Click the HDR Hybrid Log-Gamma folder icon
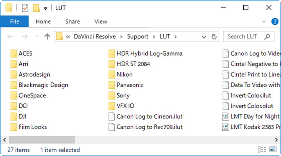This screenshot has width=281, height=156. coord(112,53)
